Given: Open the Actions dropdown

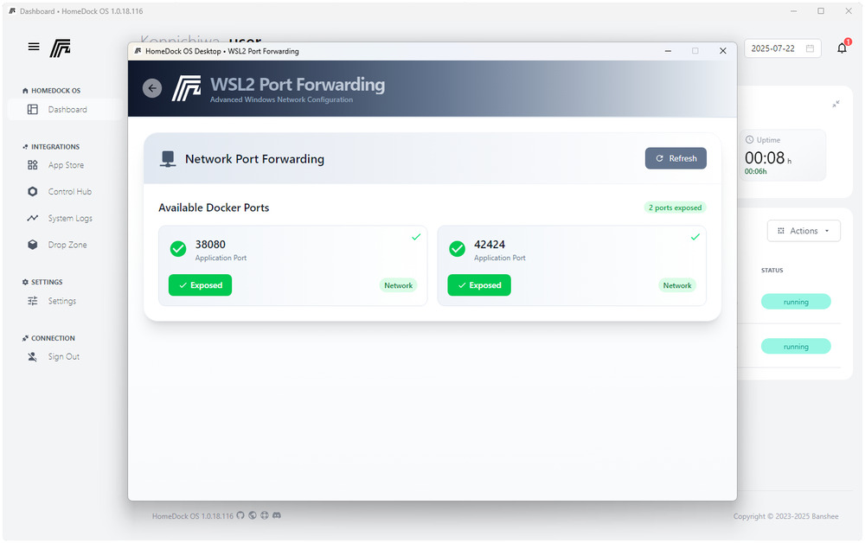Looking at the screenshot, I should (x=804, y=231).
